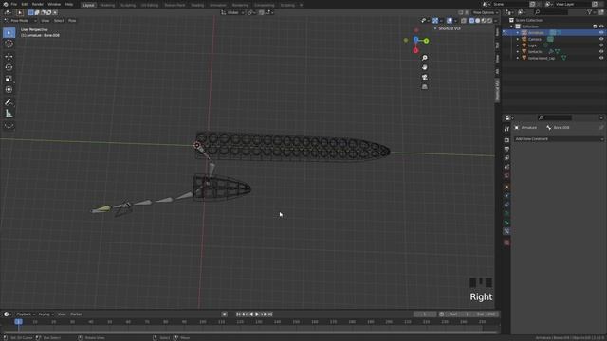Activate the Cursor tool
This screenshot has height=341, width=607.
tap(9, 44)
